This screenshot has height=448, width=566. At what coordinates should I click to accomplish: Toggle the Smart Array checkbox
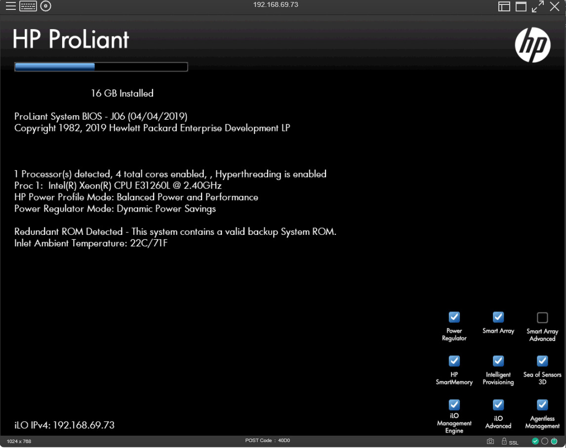tap(498, 317)
